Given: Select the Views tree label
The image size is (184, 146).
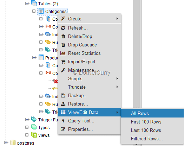Looking at the screenshot, I should 44,135.
